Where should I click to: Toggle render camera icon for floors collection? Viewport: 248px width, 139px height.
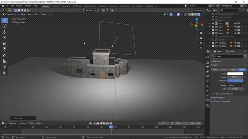click(239, 30)
